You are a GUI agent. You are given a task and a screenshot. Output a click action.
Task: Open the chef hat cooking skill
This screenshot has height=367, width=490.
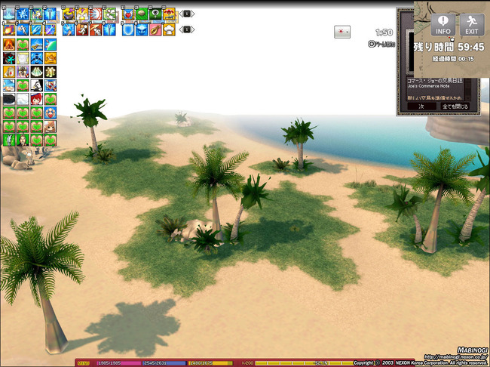tap(169, 29)
